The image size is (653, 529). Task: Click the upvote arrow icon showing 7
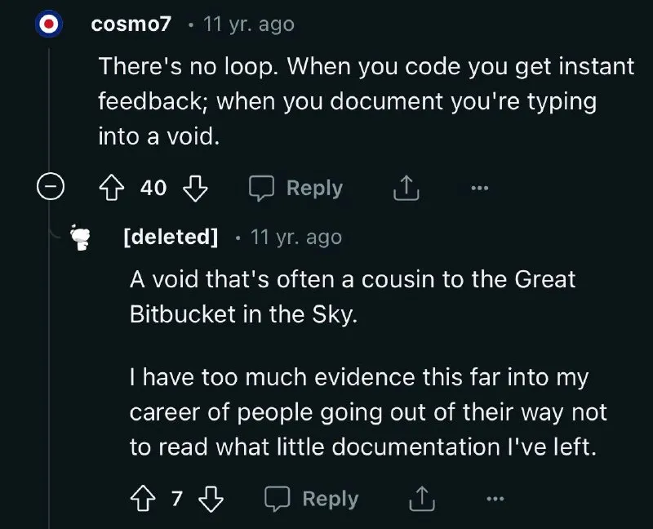(x=141, y=498)
